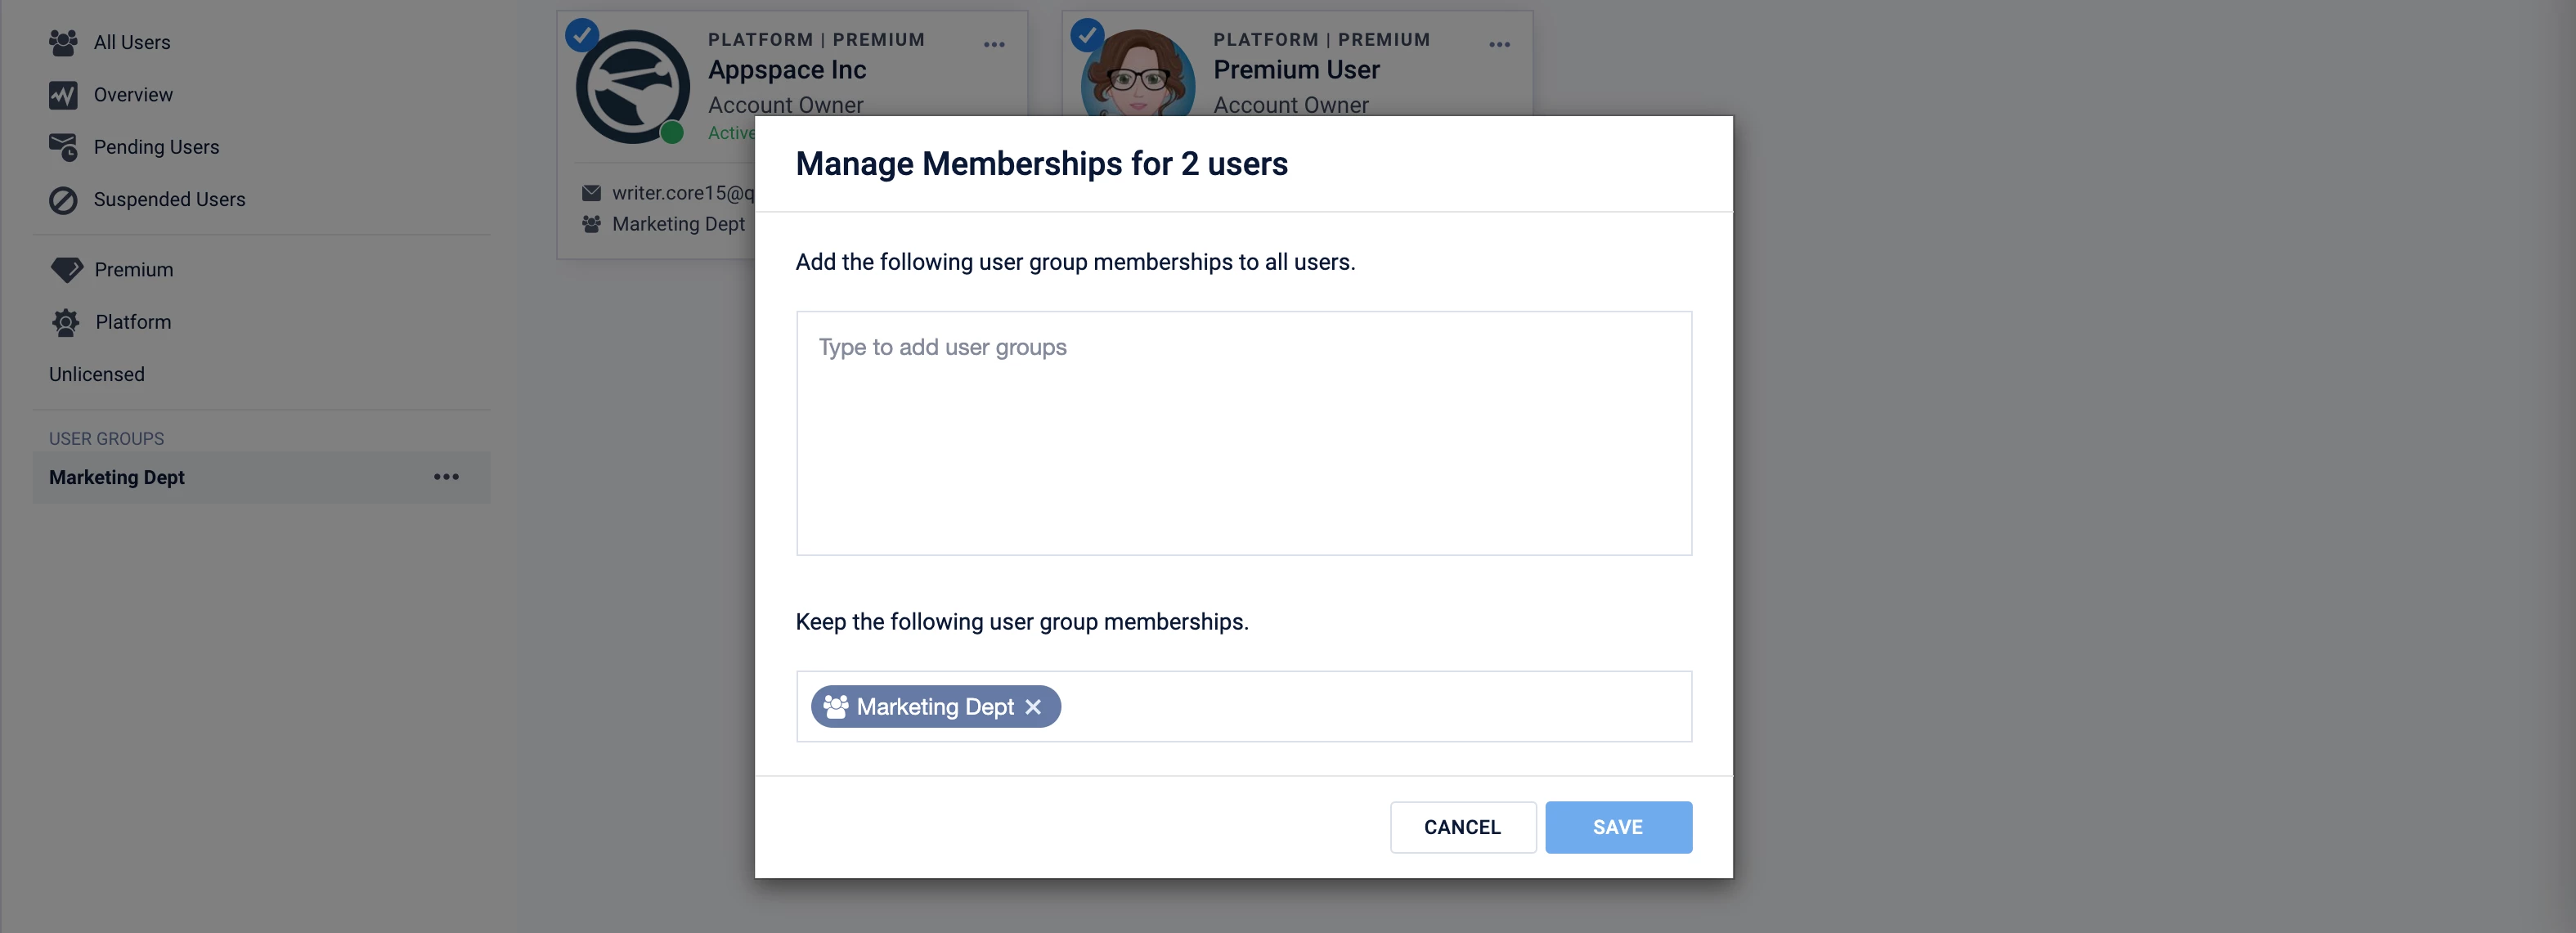Viewport: 2576px width, 933px height.
Task: Click the Overview chart icon
Action: pyautogui.click(x=63, y=95)
